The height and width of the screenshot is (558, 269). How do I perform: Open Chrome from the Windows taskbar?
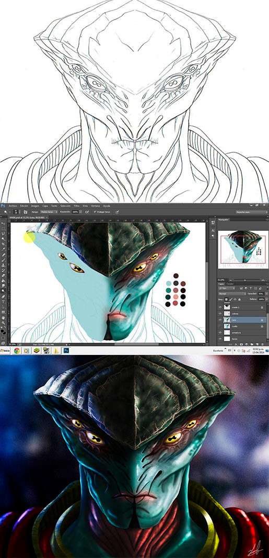pos(16,351)
